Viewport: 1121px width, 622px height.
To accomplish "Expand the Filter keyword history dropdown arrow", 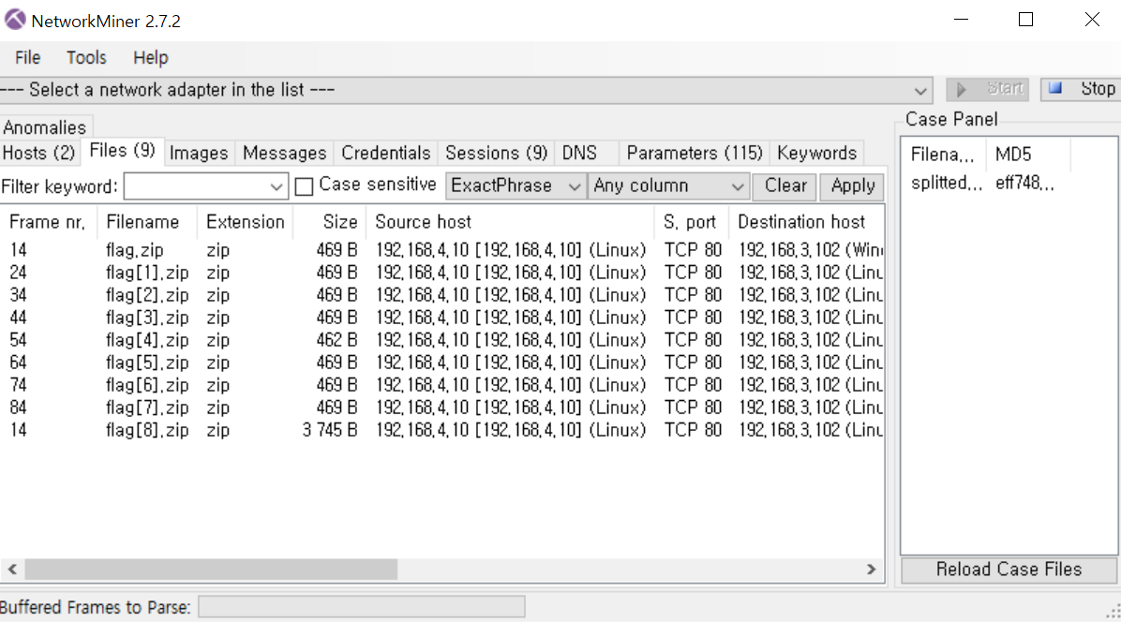I will point(277,187).
